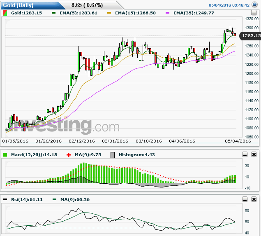
Task: Click the -10 MACD axis label
Action: [x=247, y=188]
